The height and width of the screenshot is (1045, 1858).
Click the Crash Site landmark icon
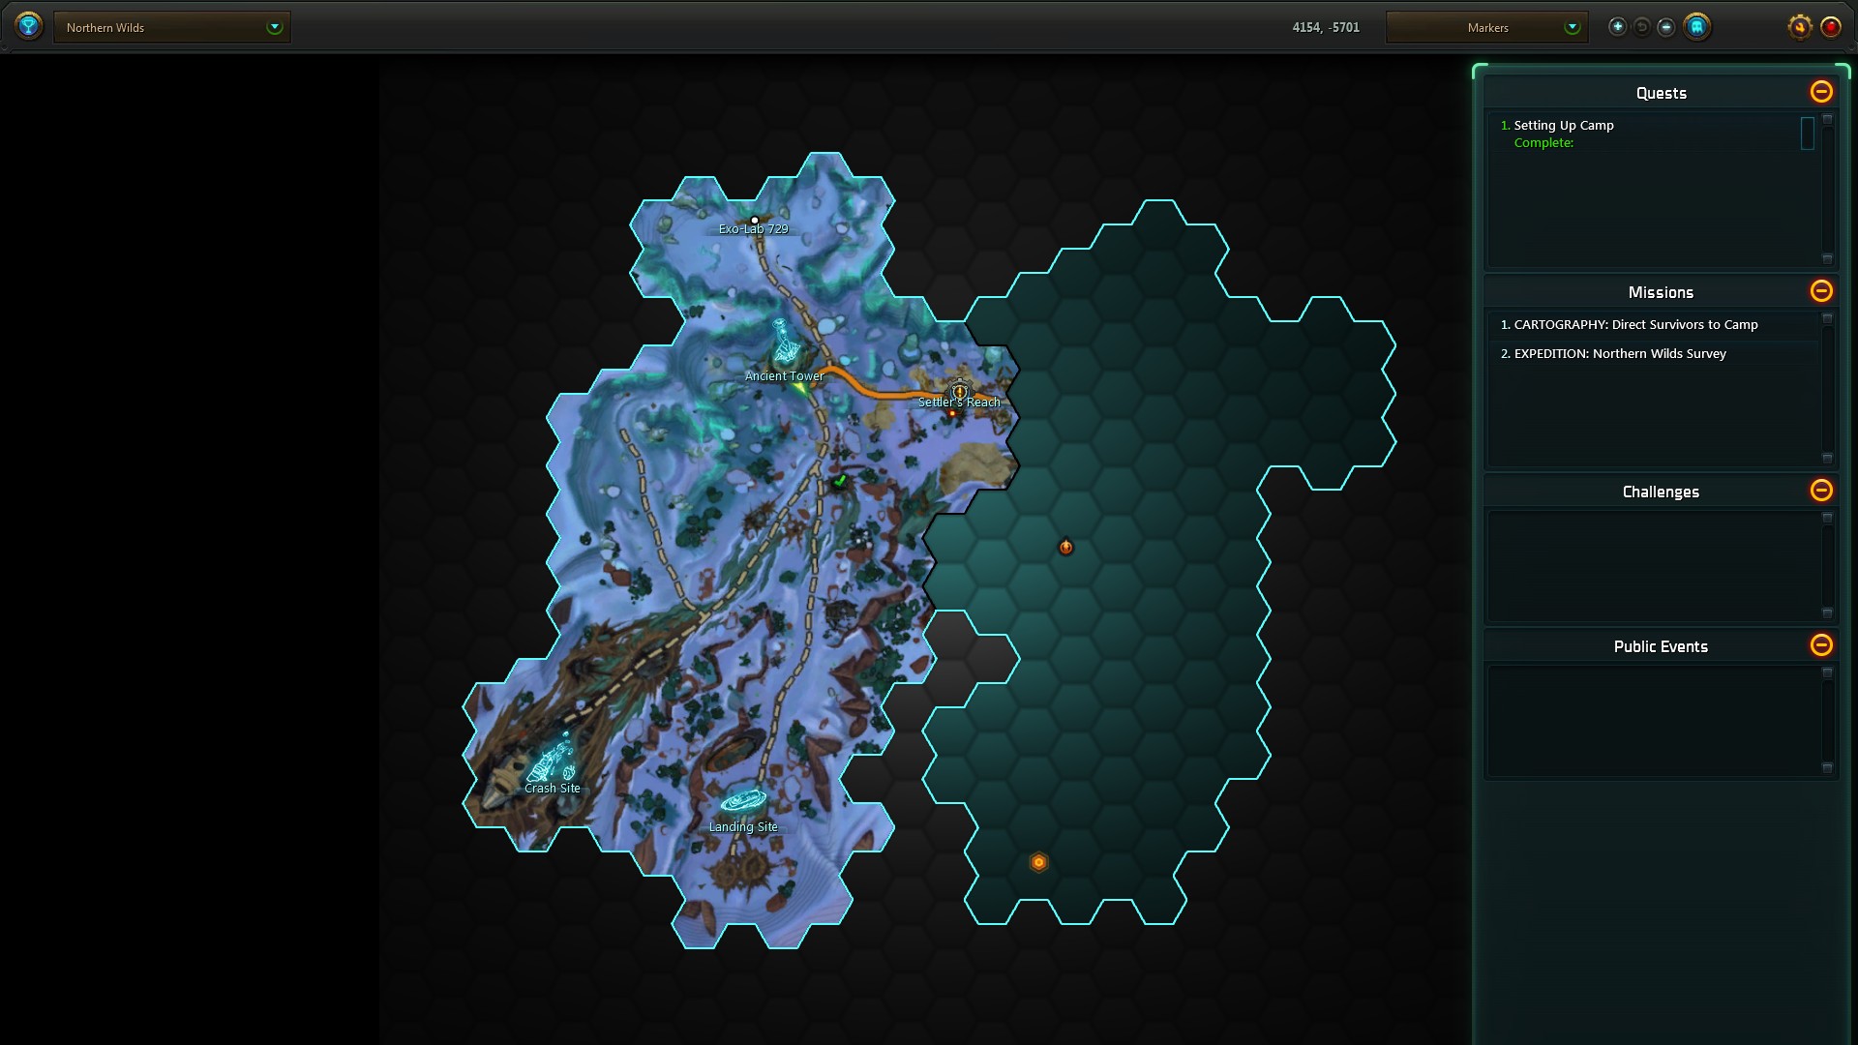click(552, 760)
